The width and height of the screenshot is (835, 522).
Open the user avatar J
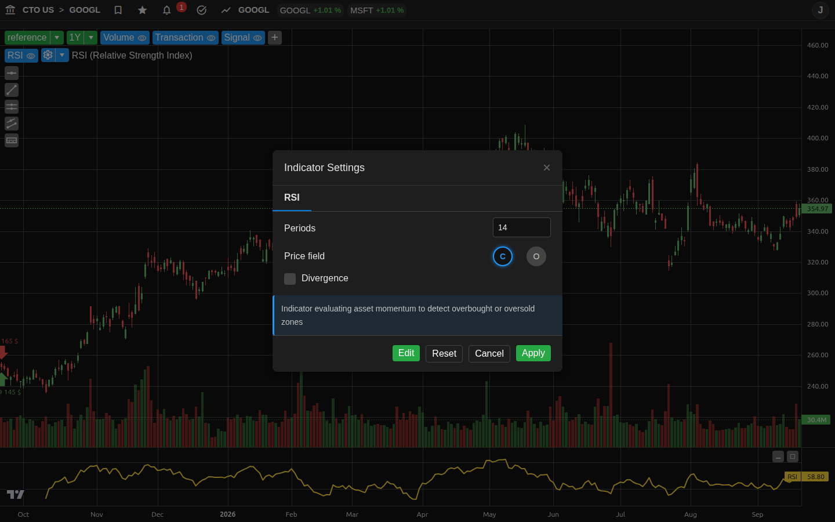point(820,10)
